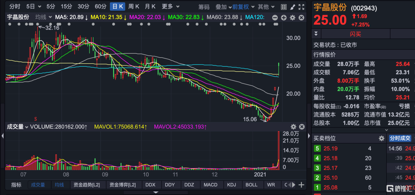This screenshot has width=415, height=195.
Task: Select the 日K daily candlestick tab
Action: [x=118, y=7]
